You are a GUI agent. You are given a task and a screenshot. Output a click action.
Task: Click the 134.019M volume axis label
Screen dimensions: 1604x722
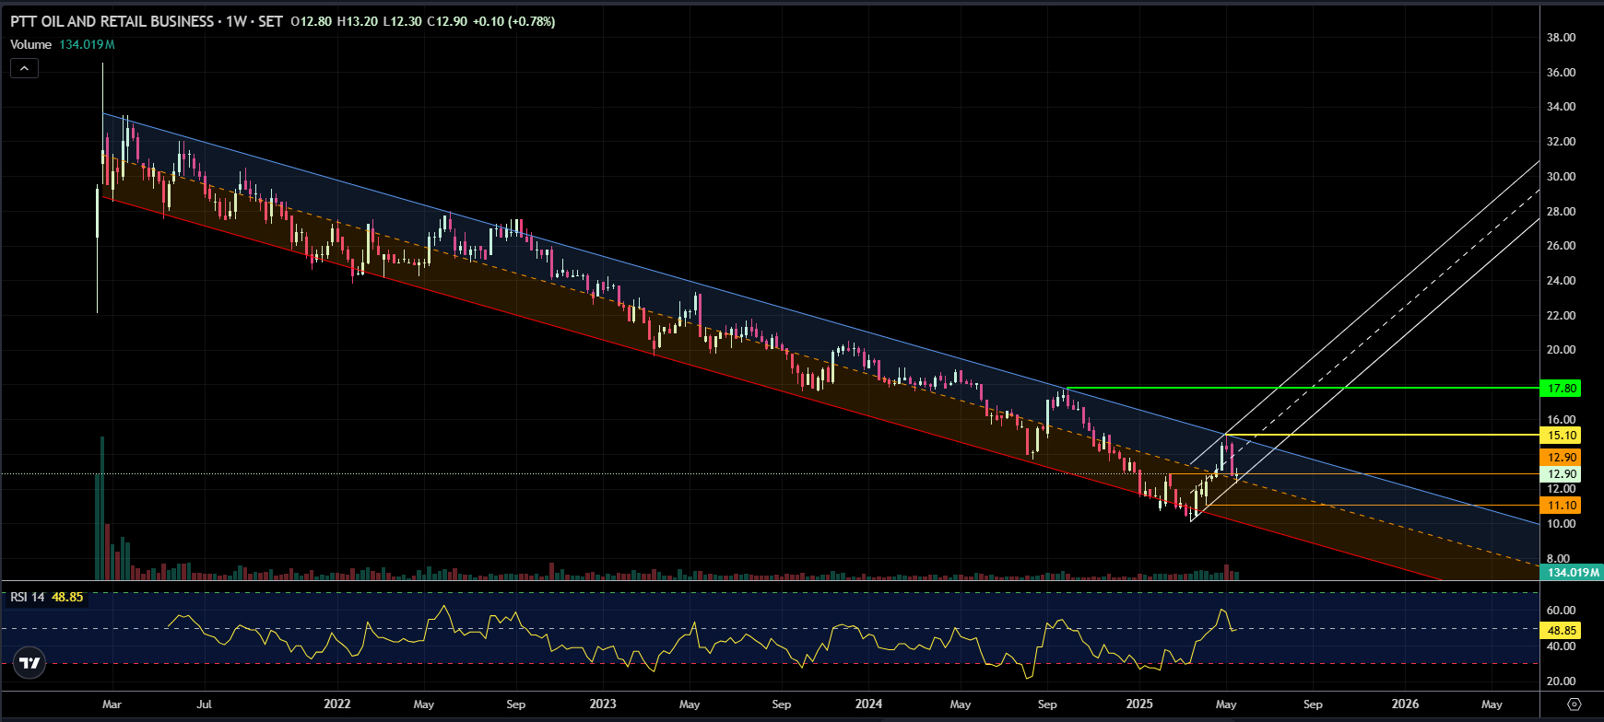pyautogui.click(x=1572, y=573)
